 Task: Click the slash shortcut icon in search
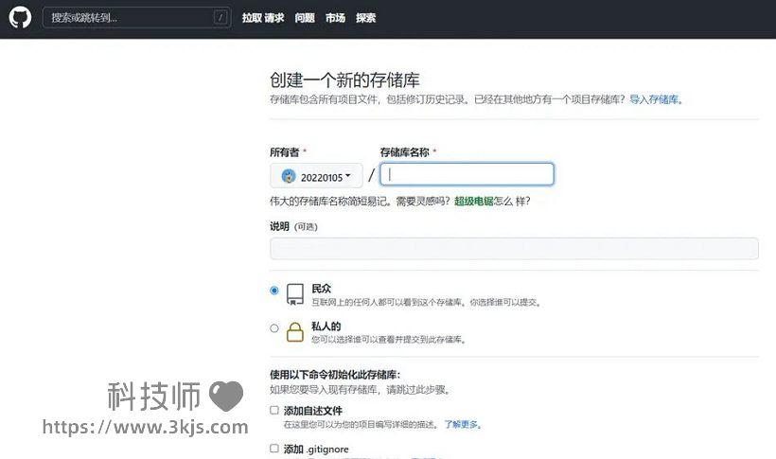pos(220,17)
